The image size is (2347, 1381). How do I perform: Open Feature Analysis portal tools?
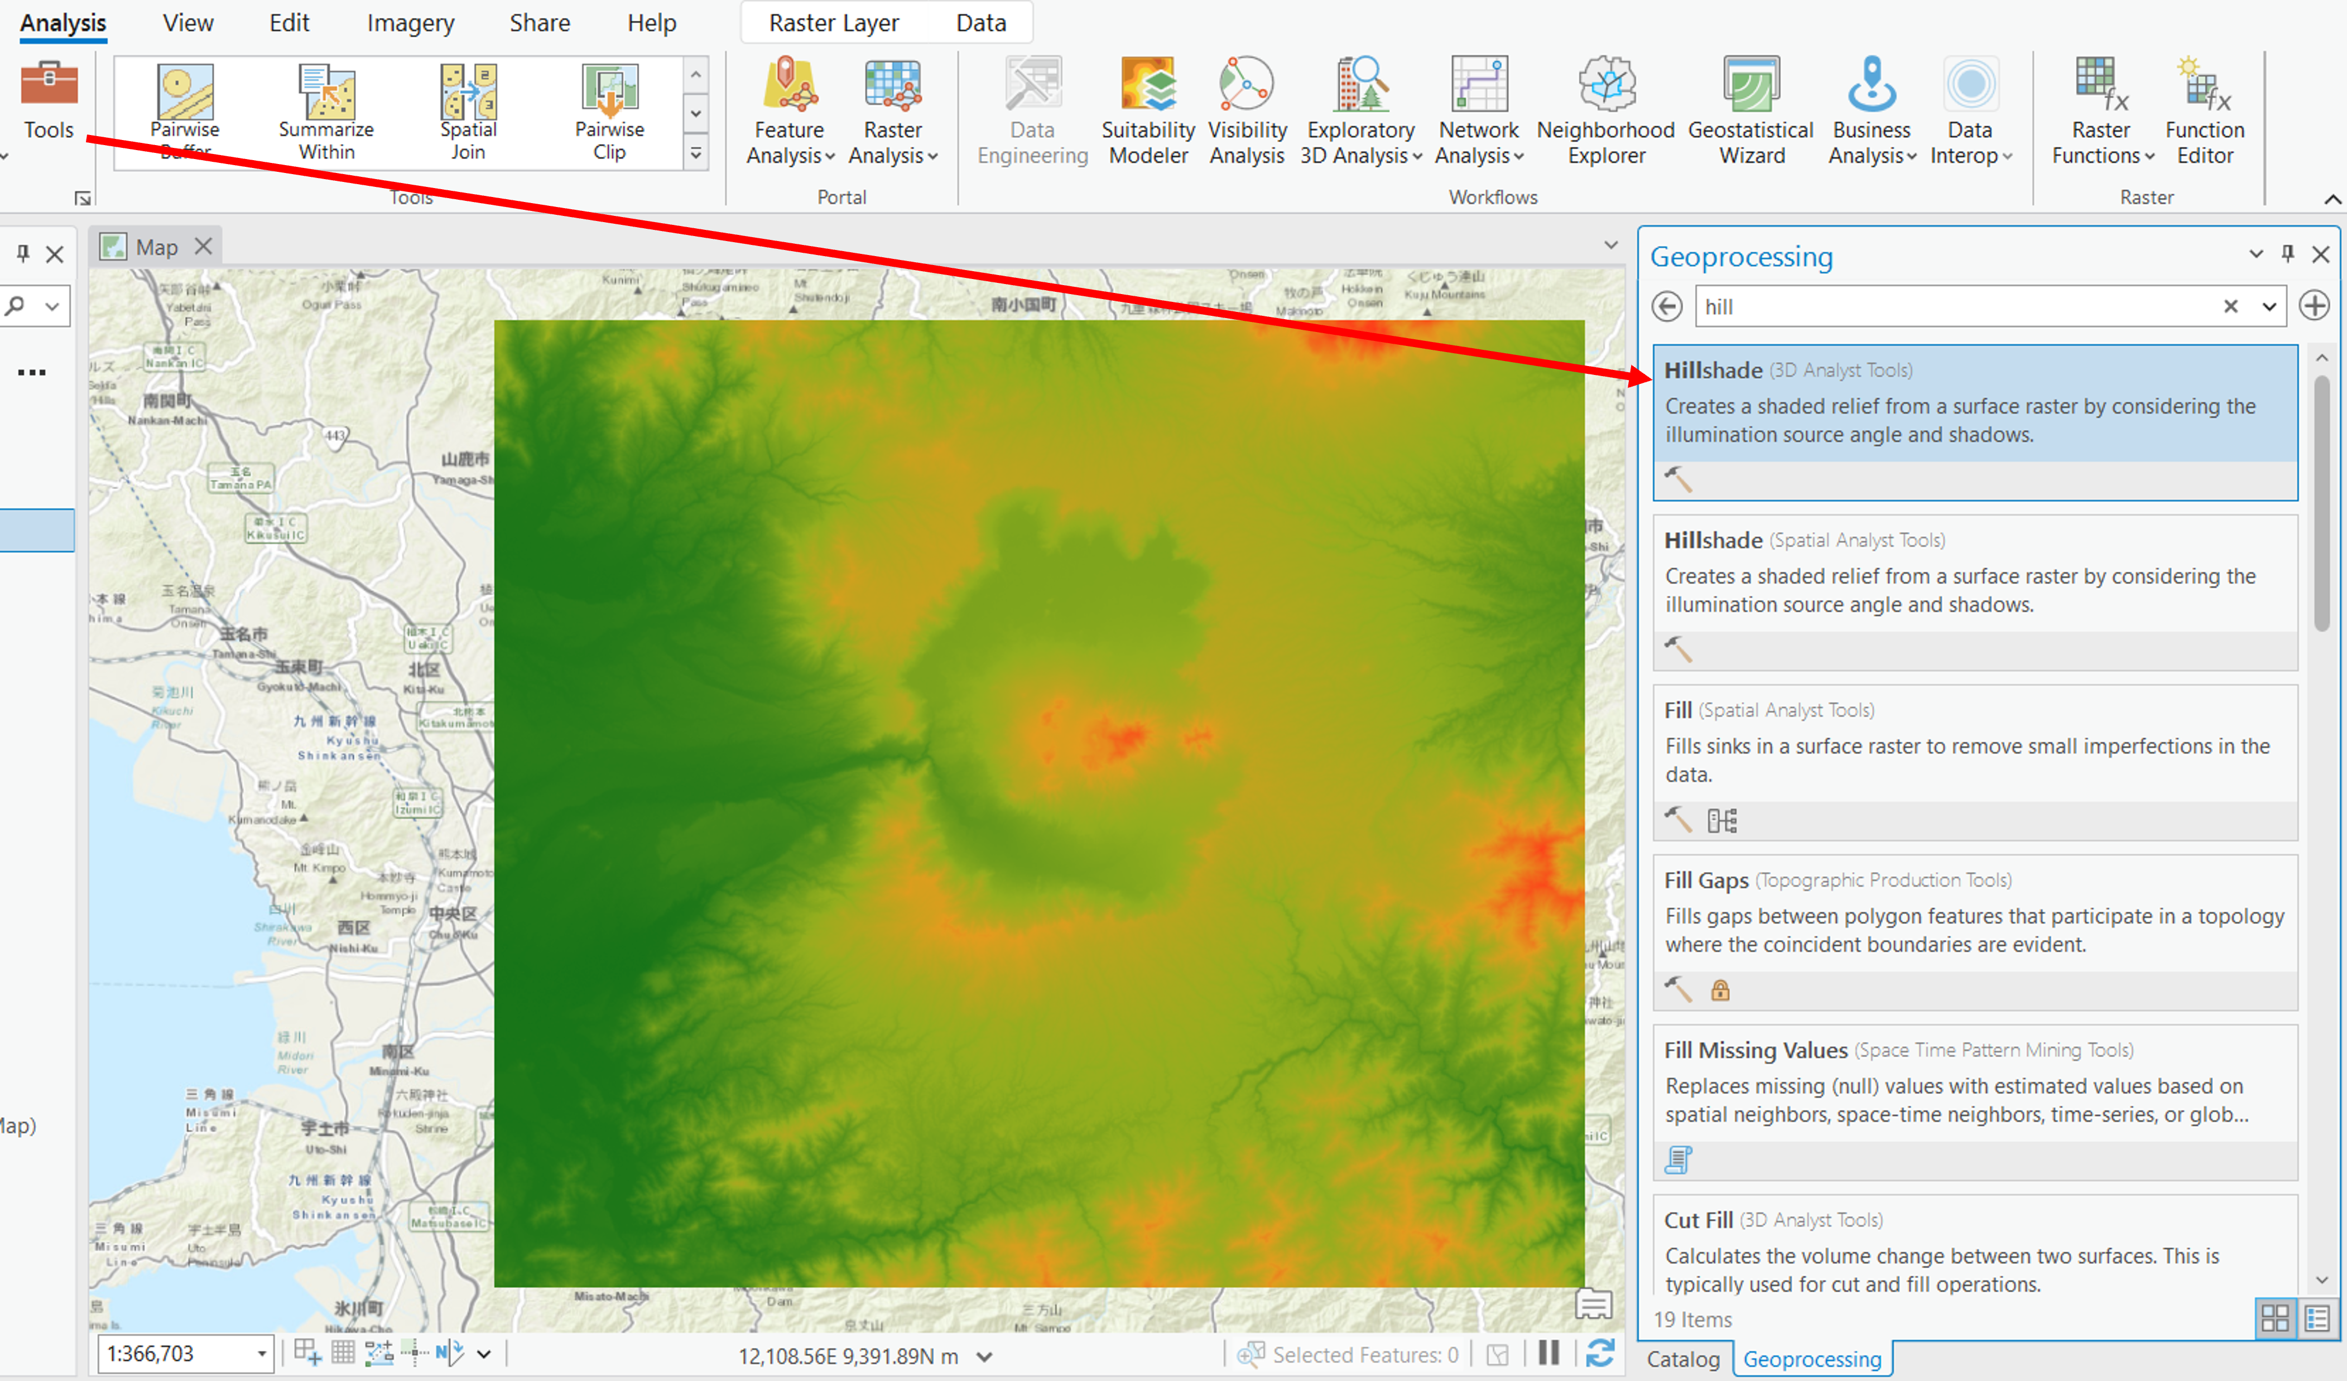pyautogui.click(x=789, y=112)
